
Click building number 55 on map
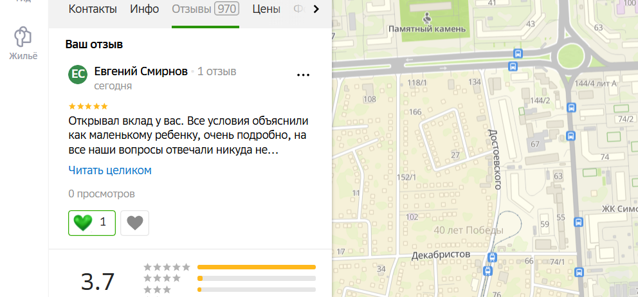(561, 218)
